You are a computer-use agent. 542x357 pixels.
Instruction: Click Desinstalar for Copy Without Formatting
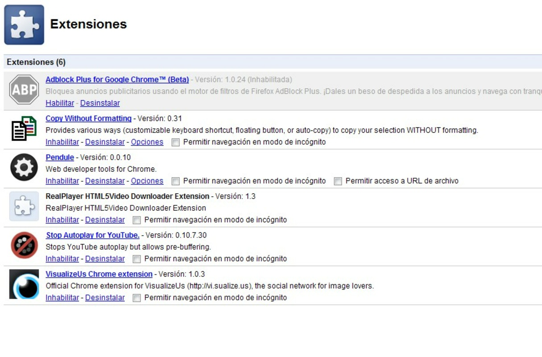tap(105, 142)
